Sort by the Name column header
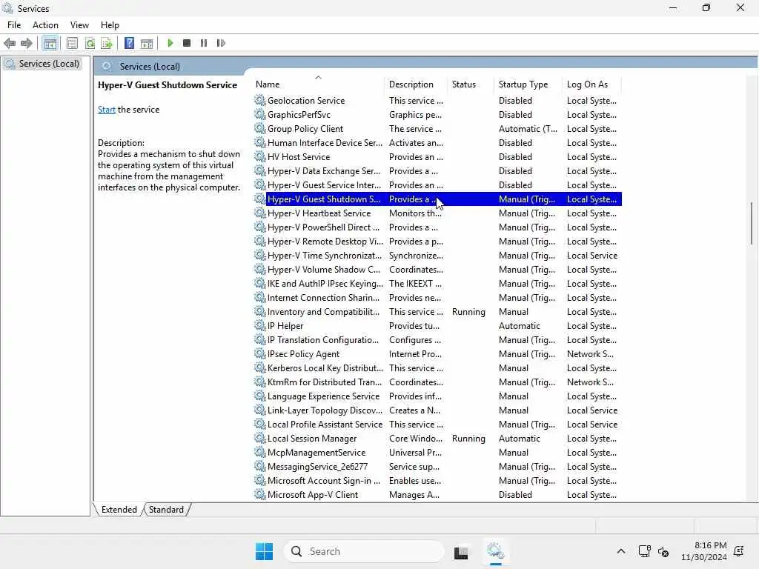Screen dimensions: 759x569 [x=318, y=84]
